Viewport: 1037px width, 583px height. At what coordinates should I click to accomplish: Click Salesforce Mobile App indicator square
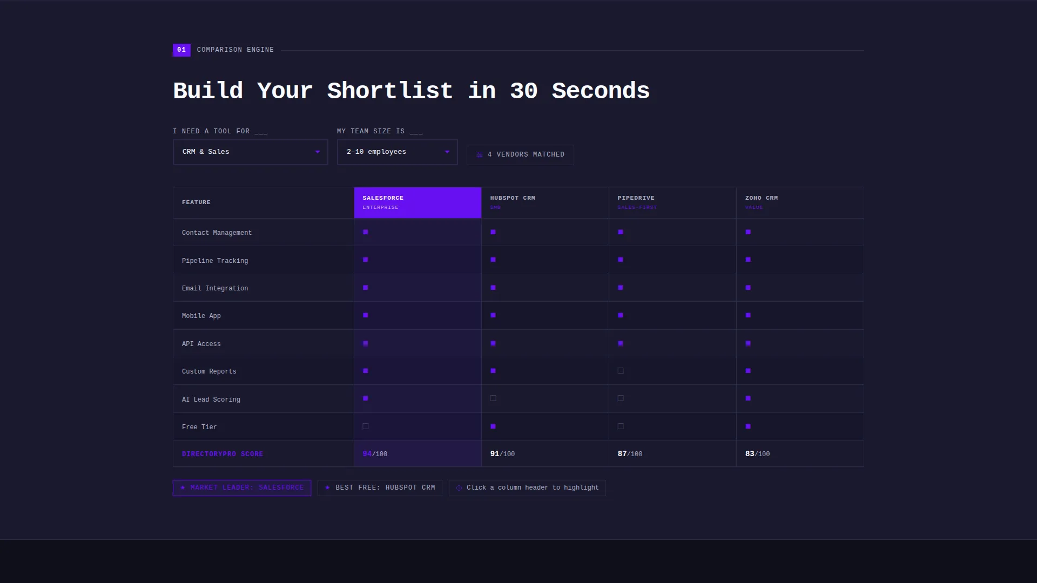[x=366, y=315]
